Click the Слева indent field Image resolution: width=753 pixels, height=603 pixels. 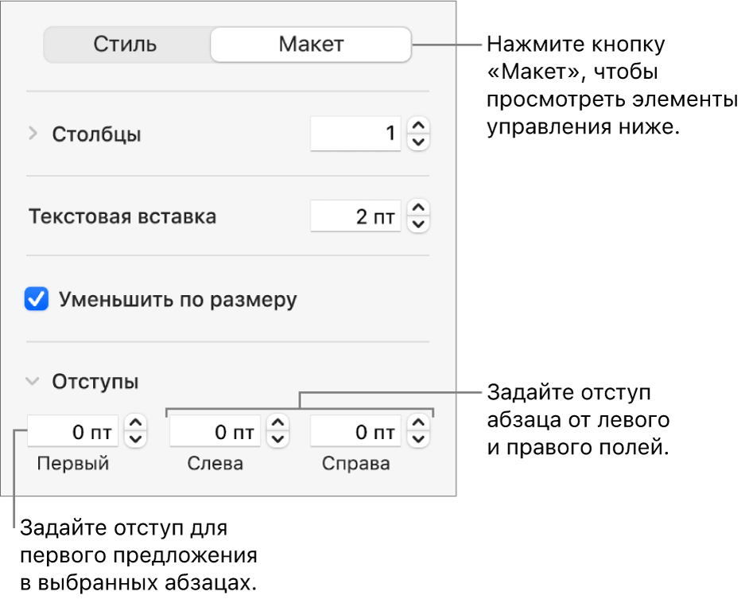[215, 432]
